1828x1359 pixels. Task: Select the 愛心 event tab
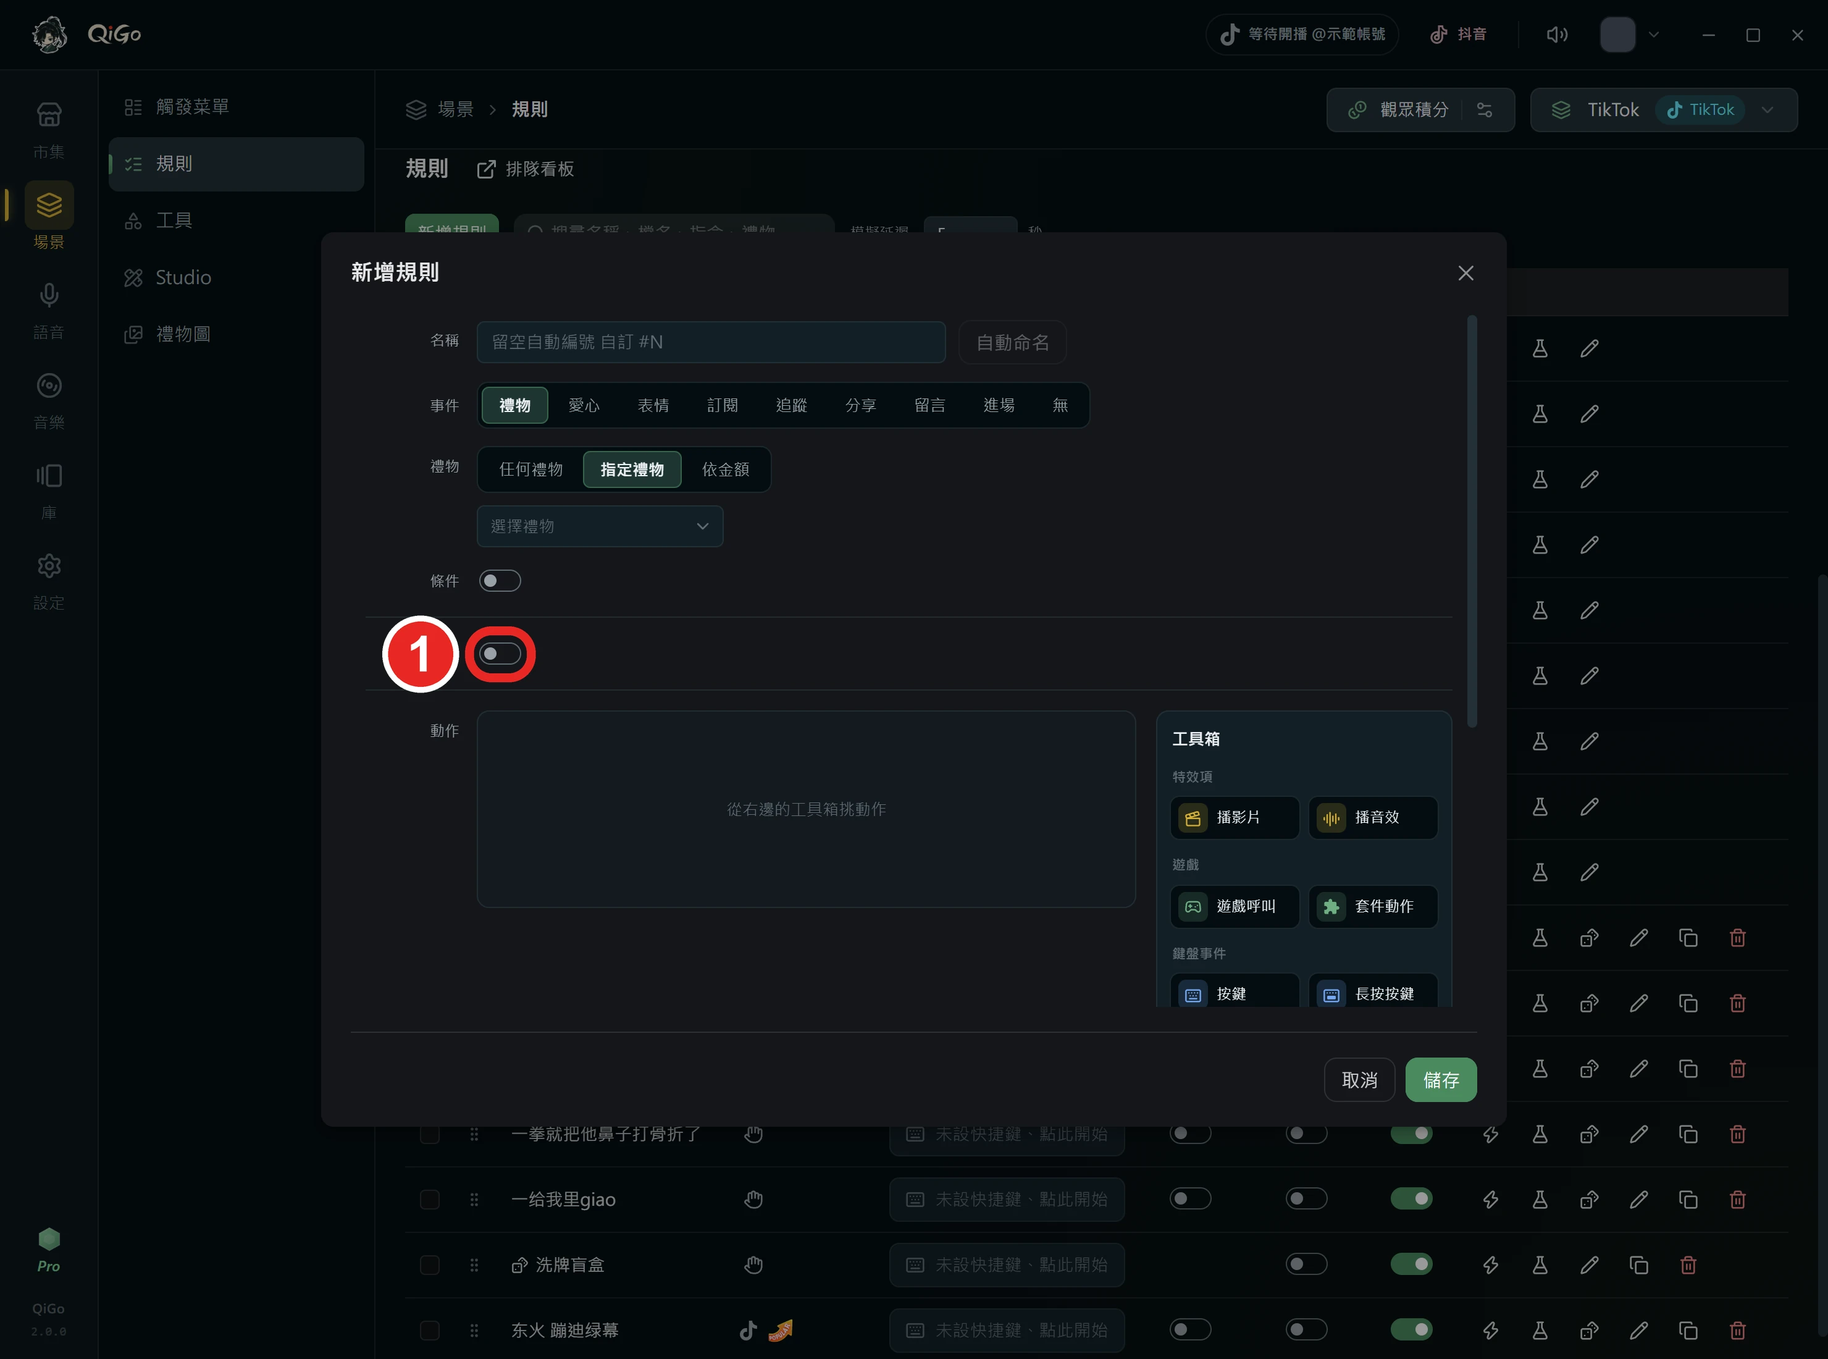click(x=584, y=406)
